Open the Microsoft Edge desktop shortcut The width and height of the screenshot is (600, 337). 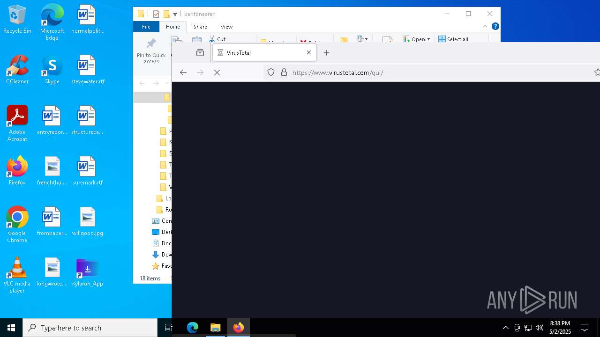tap(52, 22)
